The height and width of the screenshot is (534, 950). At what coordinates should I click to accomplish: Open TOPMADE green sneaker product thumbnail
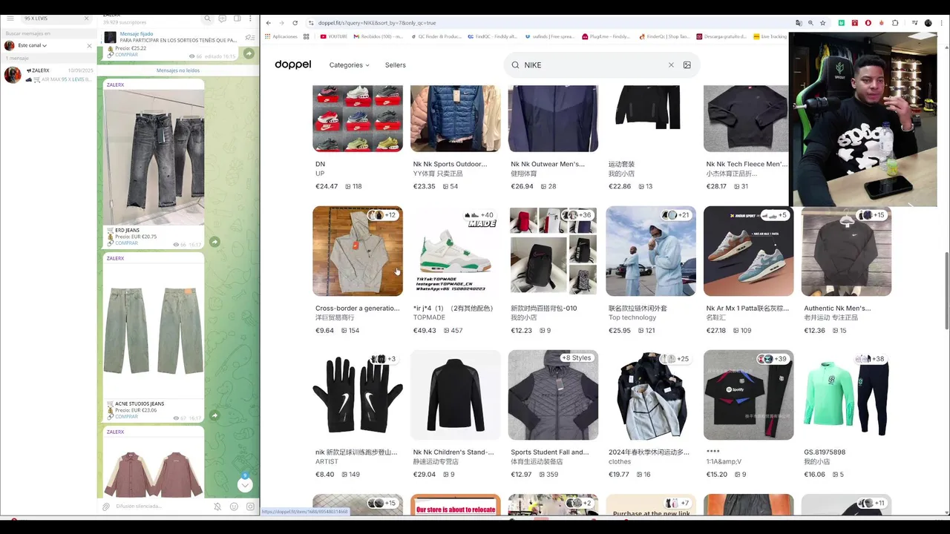pos(455,251)
